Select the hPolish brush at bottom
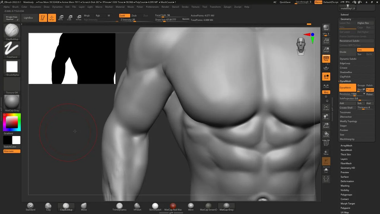 [x=137, y=207]
